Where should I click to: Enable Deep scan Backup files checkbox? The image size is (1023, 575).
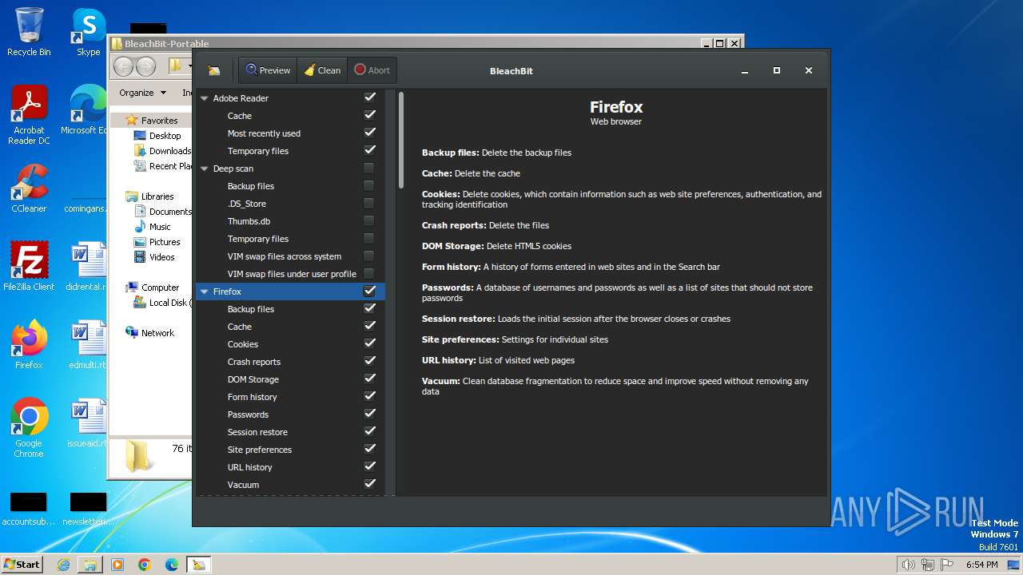pyautogui.click(x=368, y=185)
